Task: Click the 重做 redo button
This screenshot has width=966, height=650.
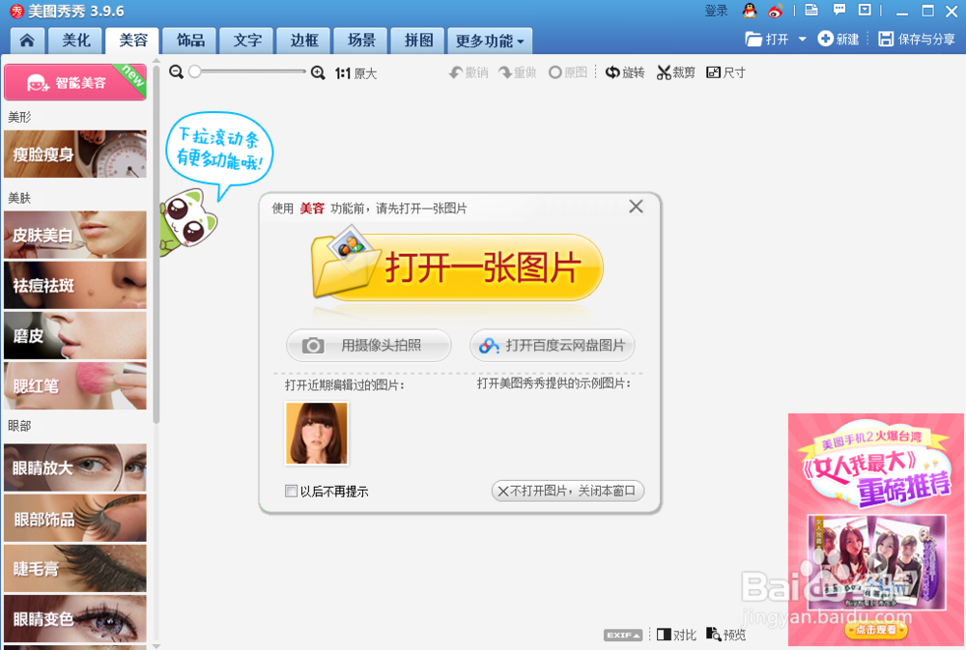Action: [518, 72]
